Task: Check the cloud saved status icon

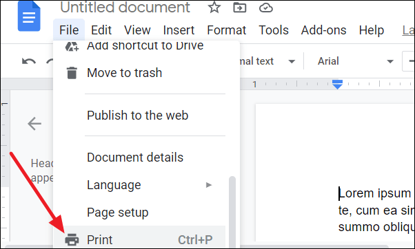Action: pyautogui.click(x=265, y=8)
